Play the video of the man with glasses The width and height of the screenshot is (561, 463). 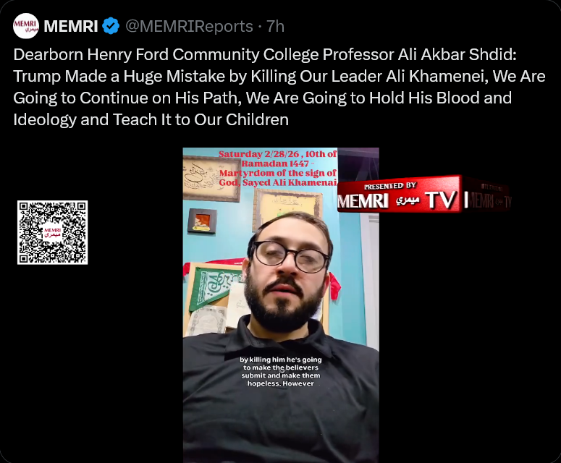[x=281, y=305]
